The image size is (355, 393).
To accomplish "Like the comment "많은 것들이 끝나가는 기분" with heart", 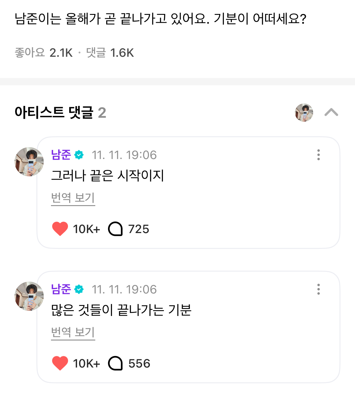I will click(60, 363).
